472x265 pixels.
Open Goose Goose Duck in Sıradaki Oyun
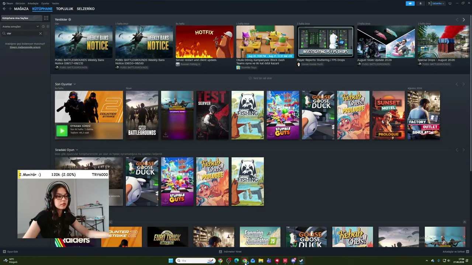coord(142,181)
